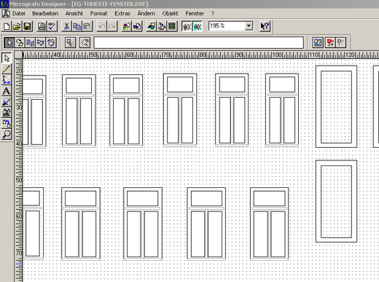Open the Format menu
379x282 pixels.
point(98,14)
